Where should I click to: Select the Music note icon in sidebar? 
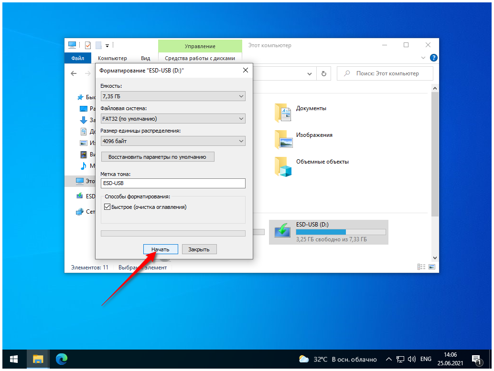84,165
